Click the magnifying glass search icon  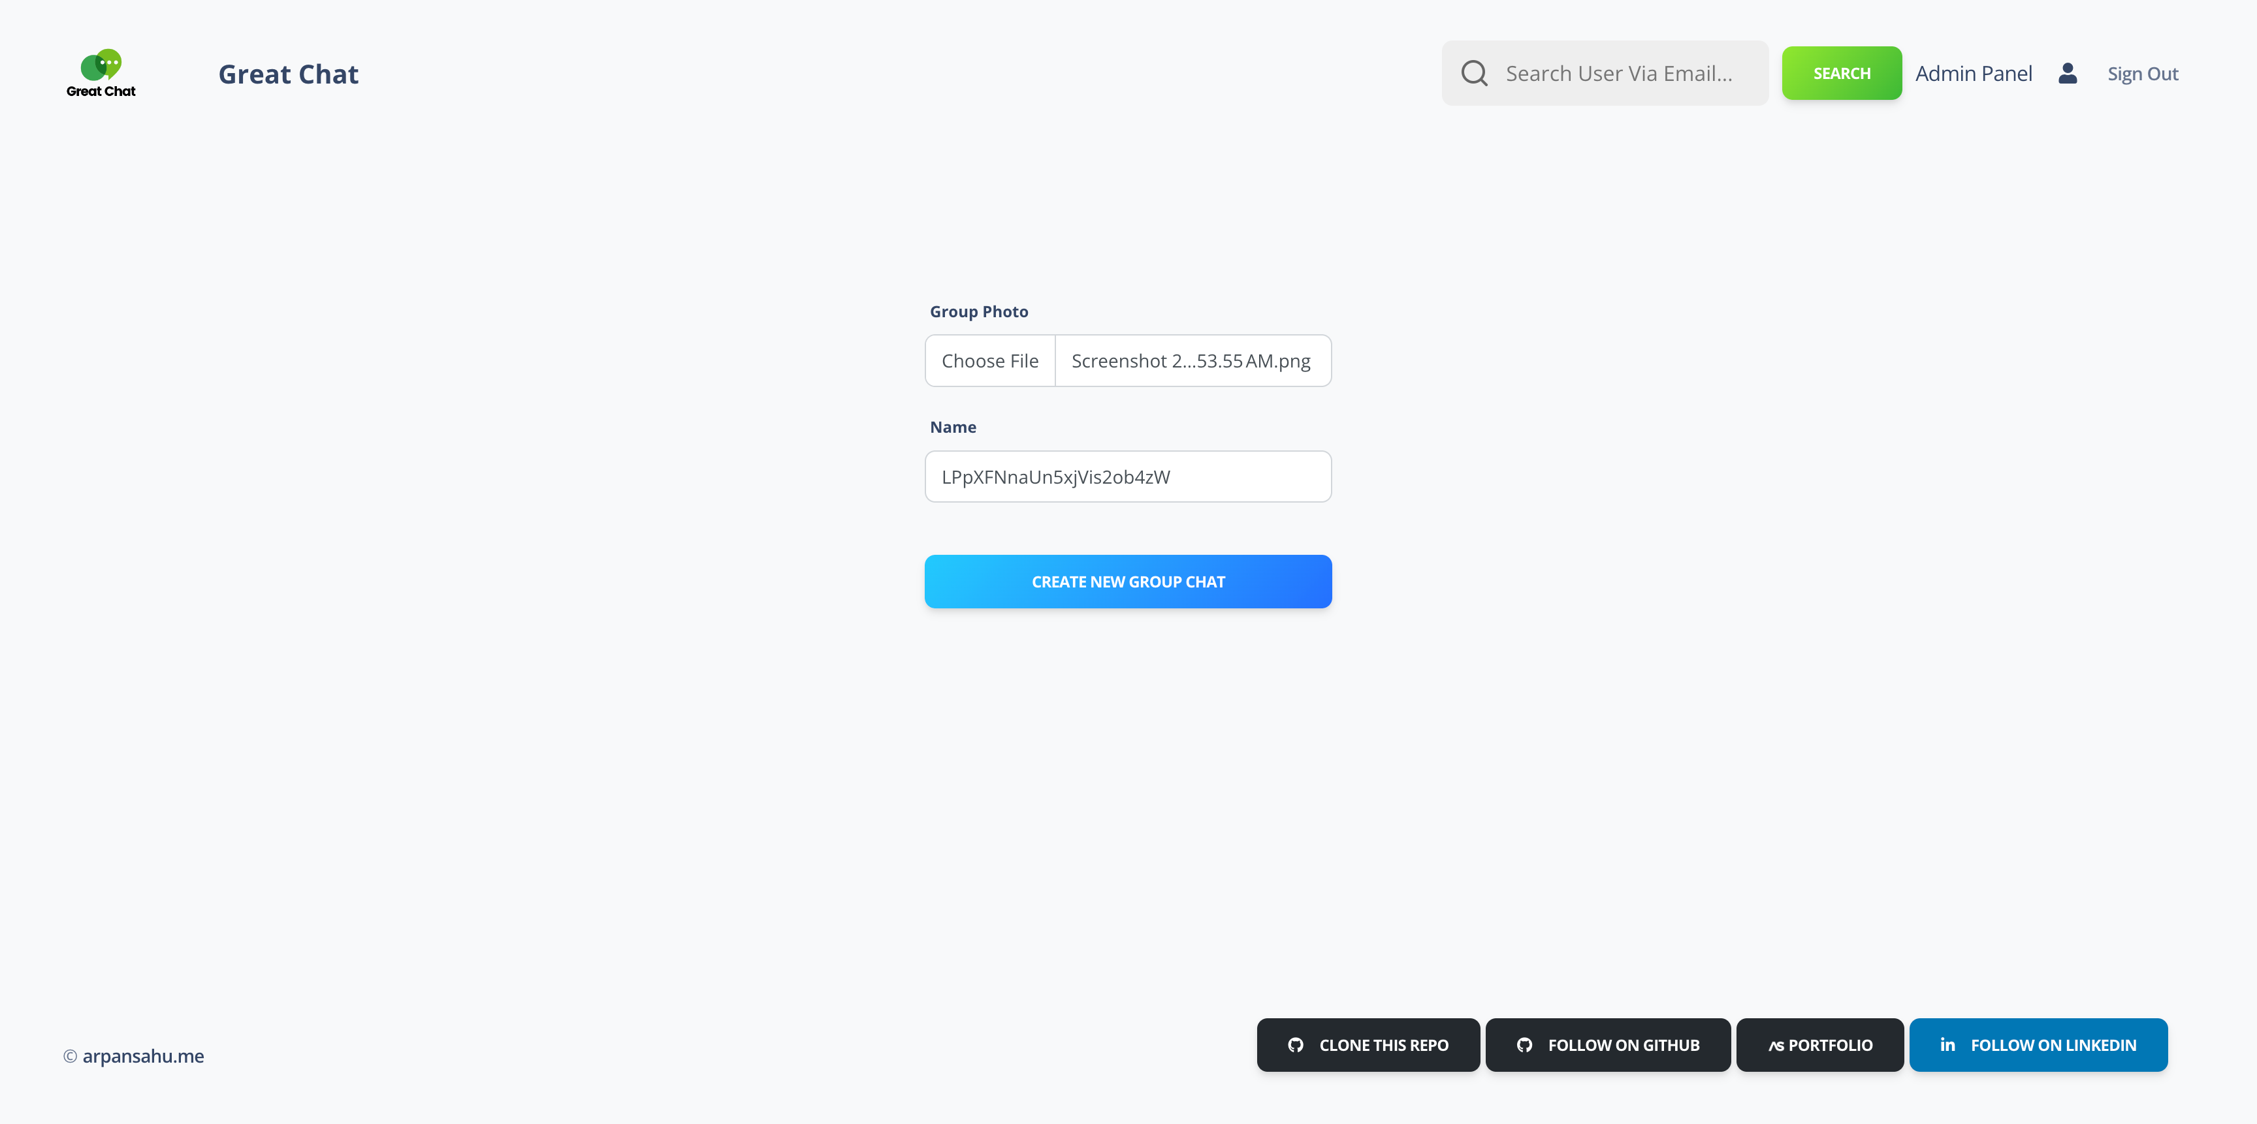click(x=1474, y=74)
